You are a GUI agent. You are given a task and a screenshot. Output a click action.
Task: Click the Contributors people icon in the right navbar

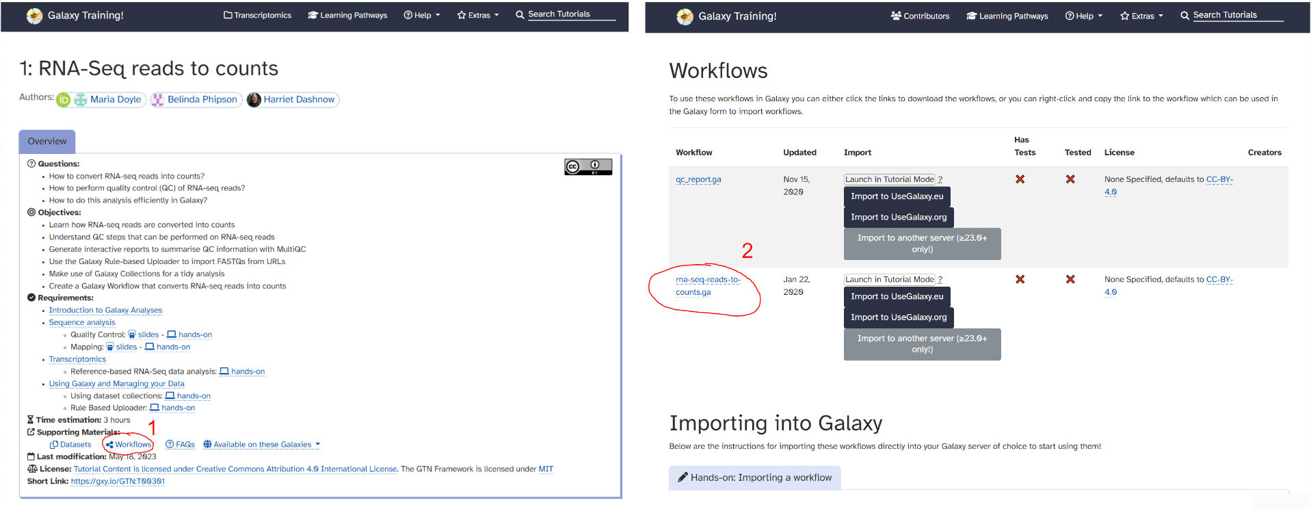pyautogui.click(x=896, y=16)
